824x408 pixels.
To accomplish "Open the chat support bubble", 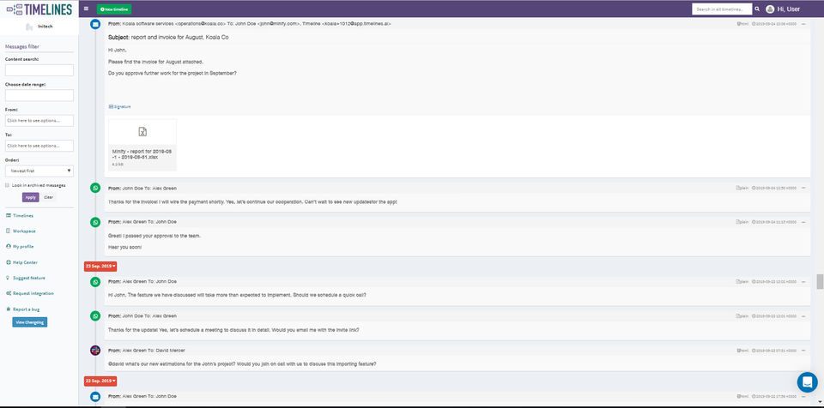I will tap(807, 381).
